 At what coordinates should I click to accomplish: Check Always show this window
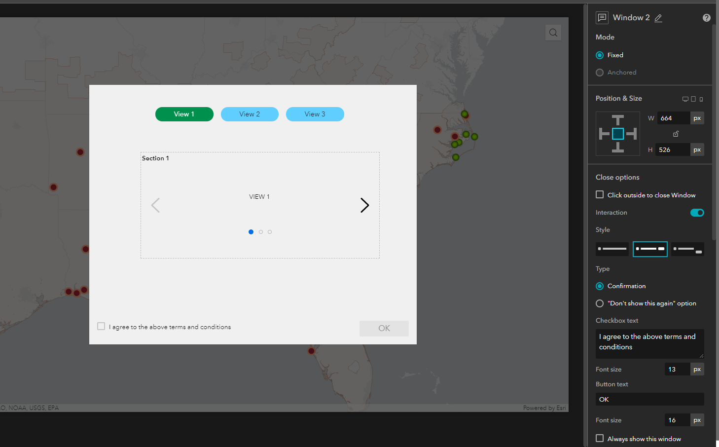[x=599, y=438]
